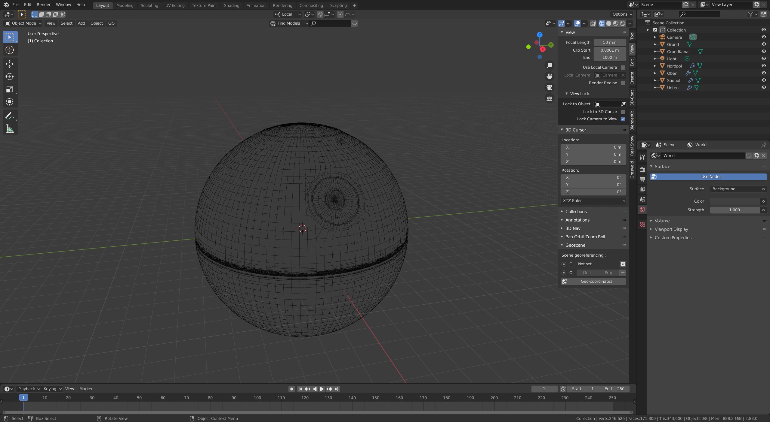This screenshot has height=422, width=770.
Task: Expand the Annotations panel
Action: pos(577,220)
